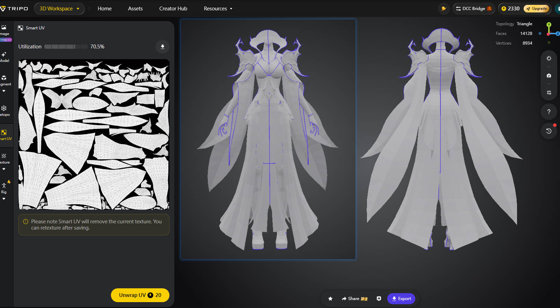
Task: Click the Faces count 14128
Action: point(526,34)
